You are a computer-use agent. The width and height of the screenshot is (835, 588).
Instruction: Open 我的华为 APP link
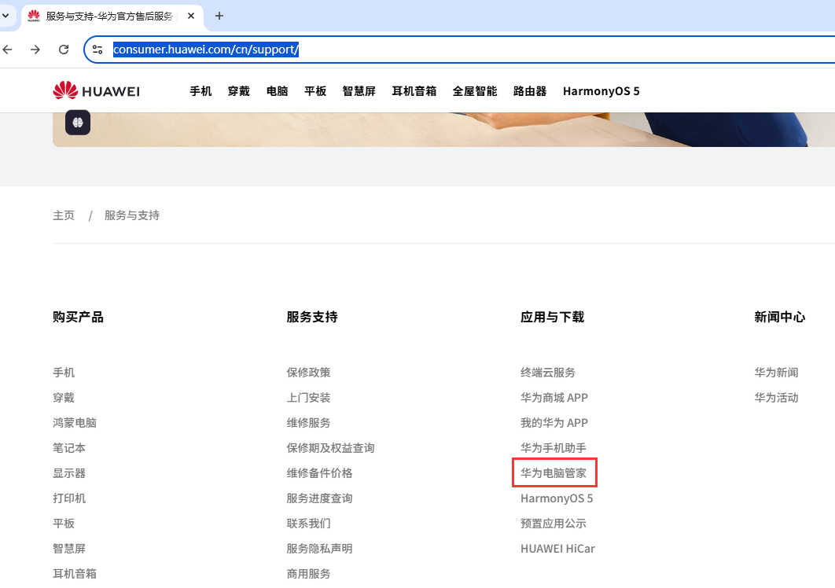554,423
